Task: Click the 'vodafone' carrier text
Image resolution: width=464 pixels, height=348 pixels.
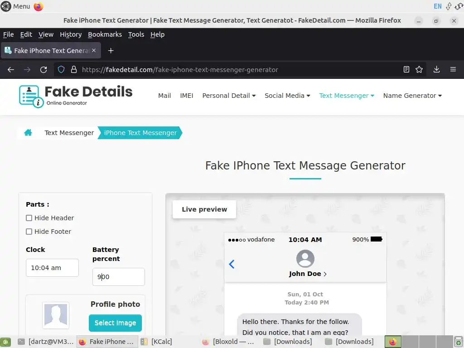Action: click(x=261, y=239)
